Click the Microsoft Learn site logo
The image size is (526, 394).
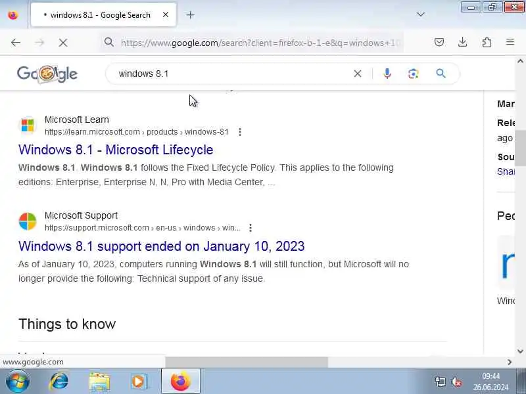28,125
